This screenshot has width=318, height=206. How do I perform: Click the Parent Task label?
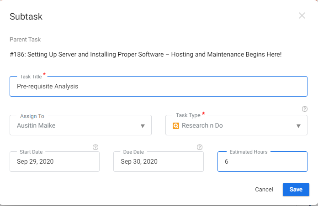25,40
